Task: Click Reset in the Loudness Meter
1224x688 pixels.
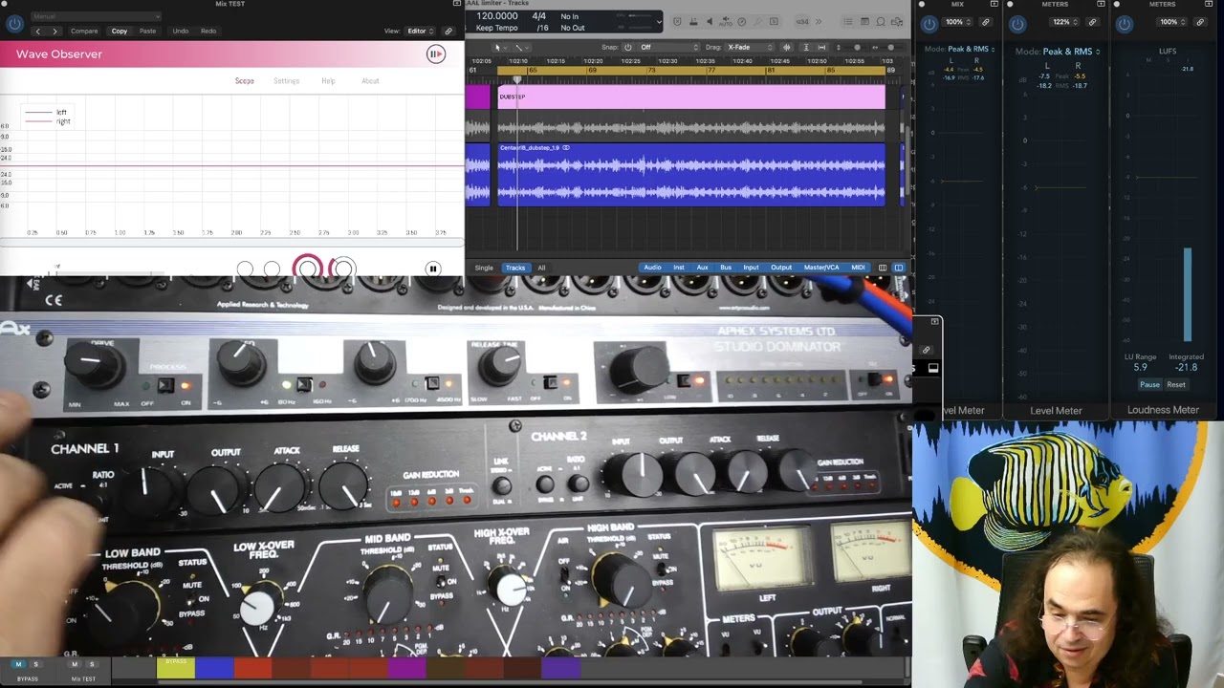Action: click(x=1176, y=385)
